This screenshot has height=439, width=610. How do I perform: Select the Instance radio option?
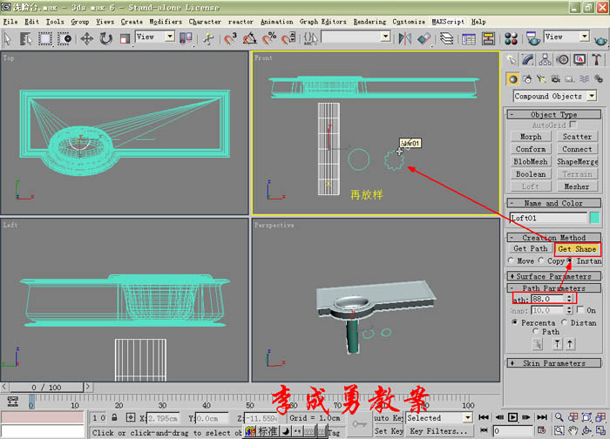pyautogui.click(x=570, y=260)
